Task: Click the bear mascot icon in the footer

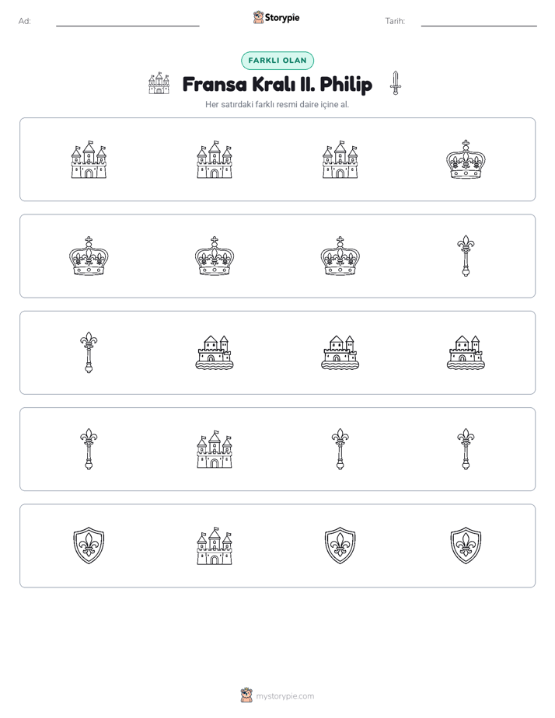Action: [246, 695]
